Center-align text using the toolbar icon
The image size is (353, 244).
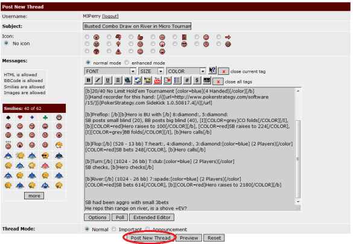(118, 80)
